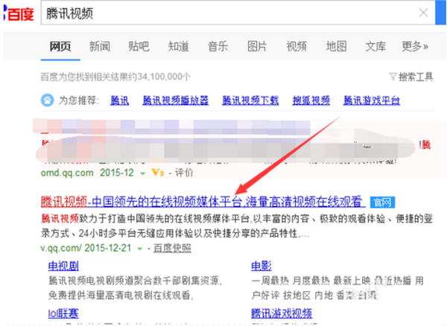Image resolution: width=447 pixels, height=326 pixels.
Task: Expand 更多» menu
Action: pos(415,46)
